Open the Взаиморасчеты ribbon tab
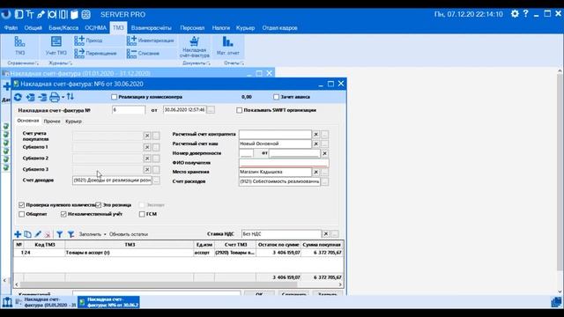Image resolution: width=564 pixels, height=317 pixels. tap(151, 27)
